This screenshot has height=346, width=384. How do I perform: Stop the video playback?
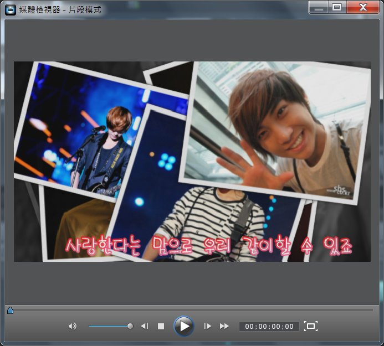tap(161, 327)
